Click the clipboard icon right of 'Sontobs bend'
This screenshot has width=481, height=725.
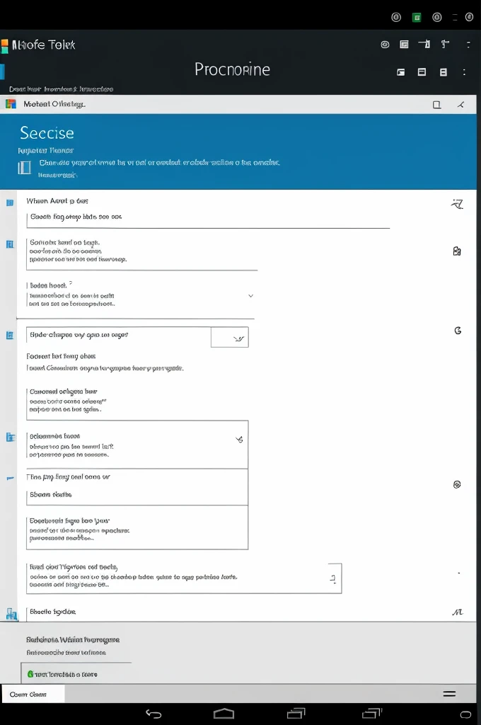(457, 251)
